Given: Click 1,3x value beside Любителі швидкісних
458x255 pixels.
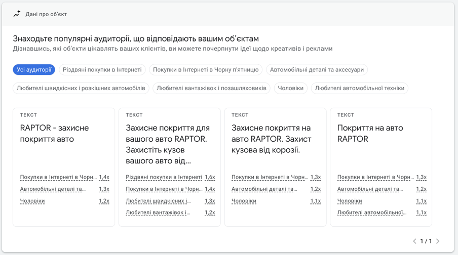Looking at the screenshot, I should click(x=210, y=201).
